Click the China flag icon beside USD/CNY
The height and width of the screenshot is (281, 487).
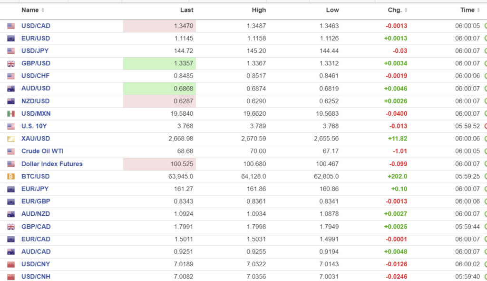10,264
